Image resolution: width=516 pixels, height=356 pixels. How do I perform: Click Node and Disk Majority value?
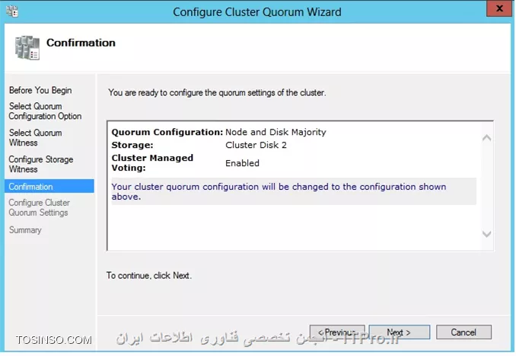click(276, 132)
